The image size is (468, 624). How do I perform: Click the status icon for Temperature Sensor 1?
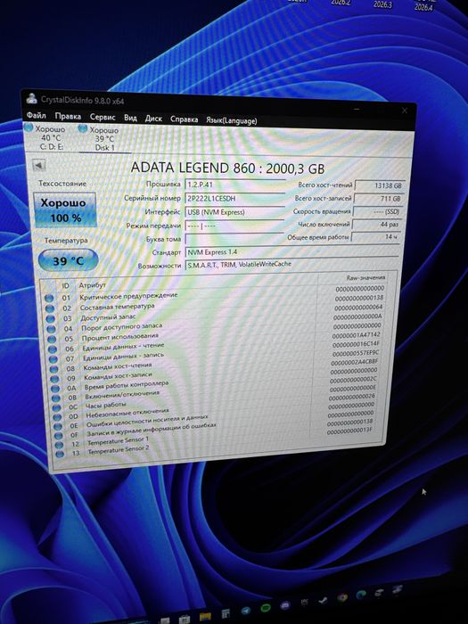pyautogui.click(x=60, y=445)
